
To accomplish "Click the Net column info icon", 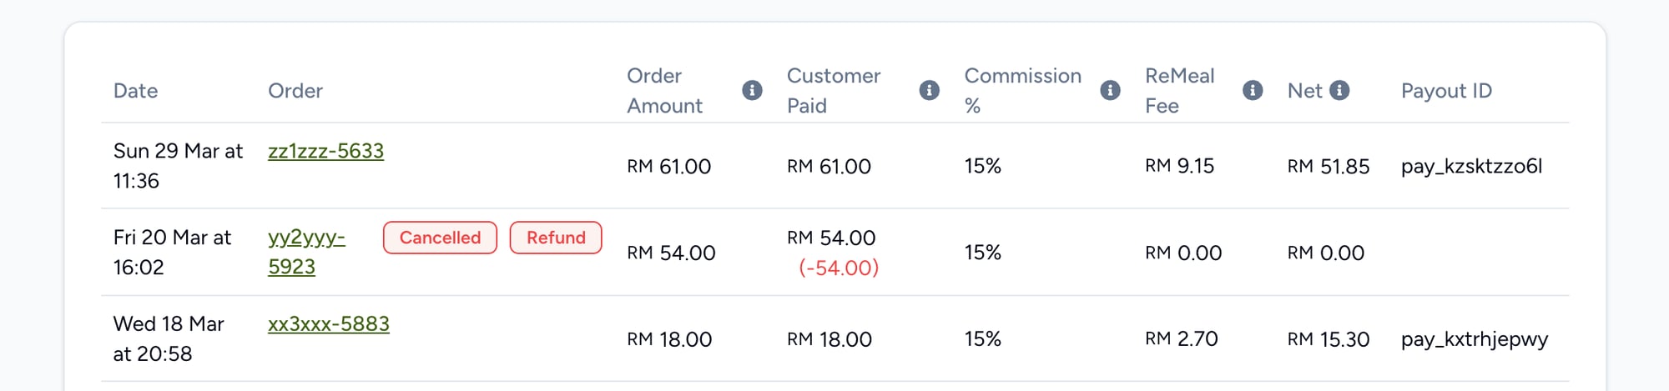I will (1339, 90).
